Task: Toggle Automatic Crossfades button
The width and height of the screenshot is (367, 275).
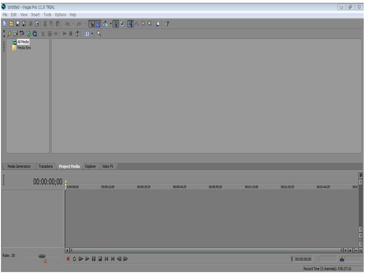Action: click(x=98, y=24)
